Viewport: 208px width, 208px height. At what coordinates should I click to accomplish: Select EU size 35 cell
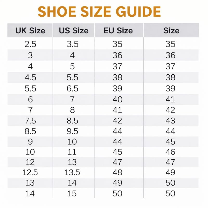pyautogui.click(x=117, y=44)
